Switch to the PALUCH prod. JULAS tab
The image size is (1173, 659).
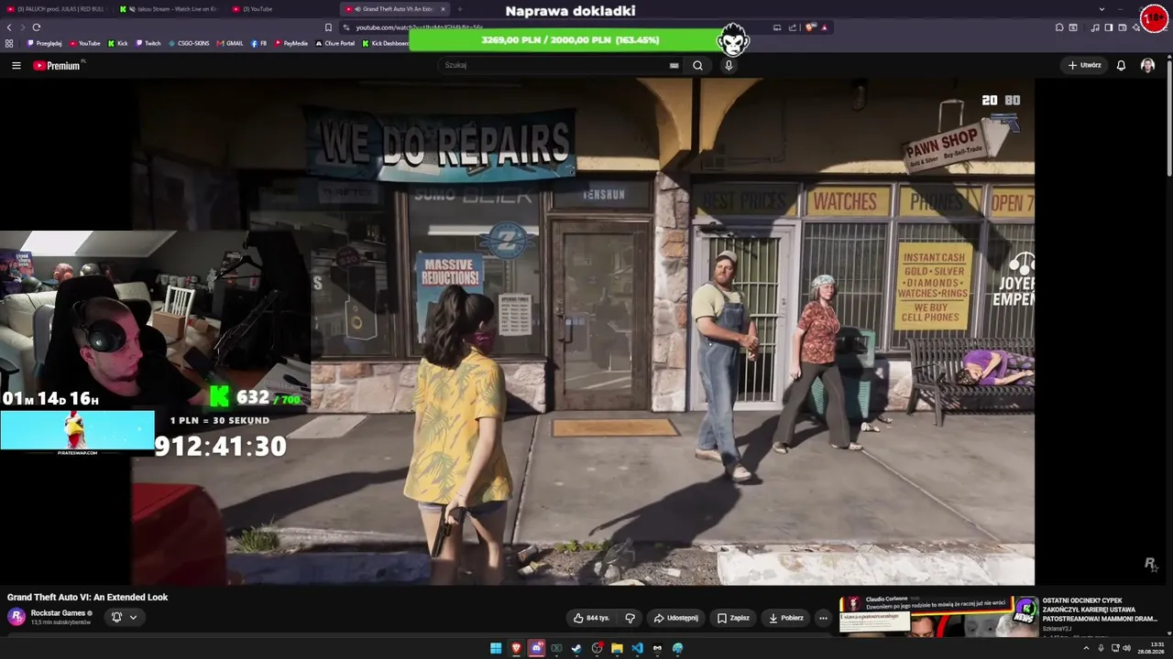pos(58,9)
